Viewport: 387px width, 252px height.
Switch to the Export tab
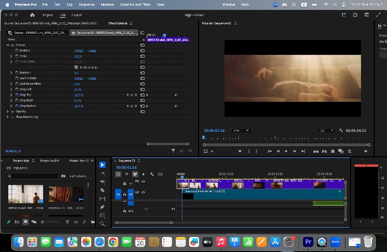pyautogui.click(x=76, y=15)
